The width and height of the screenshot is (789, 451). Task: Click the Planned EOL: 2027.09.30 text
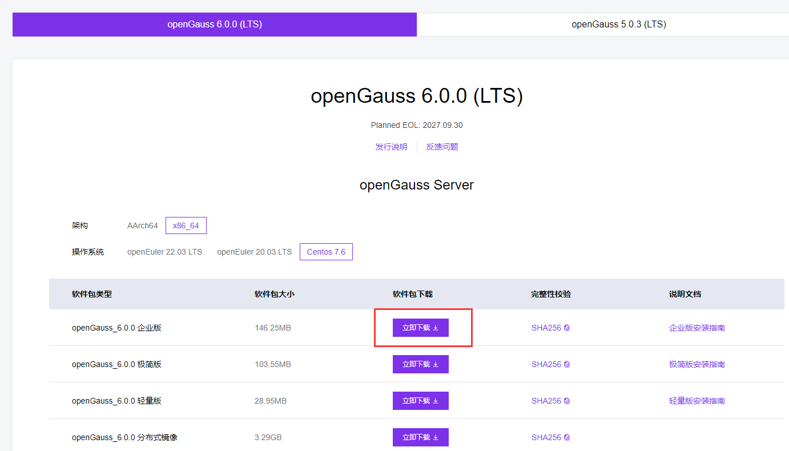pos(417,125)
